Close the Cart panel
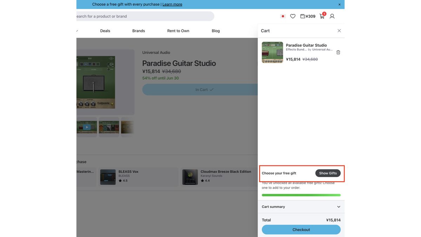Screen dimensions: 421x237 [339, 31]
